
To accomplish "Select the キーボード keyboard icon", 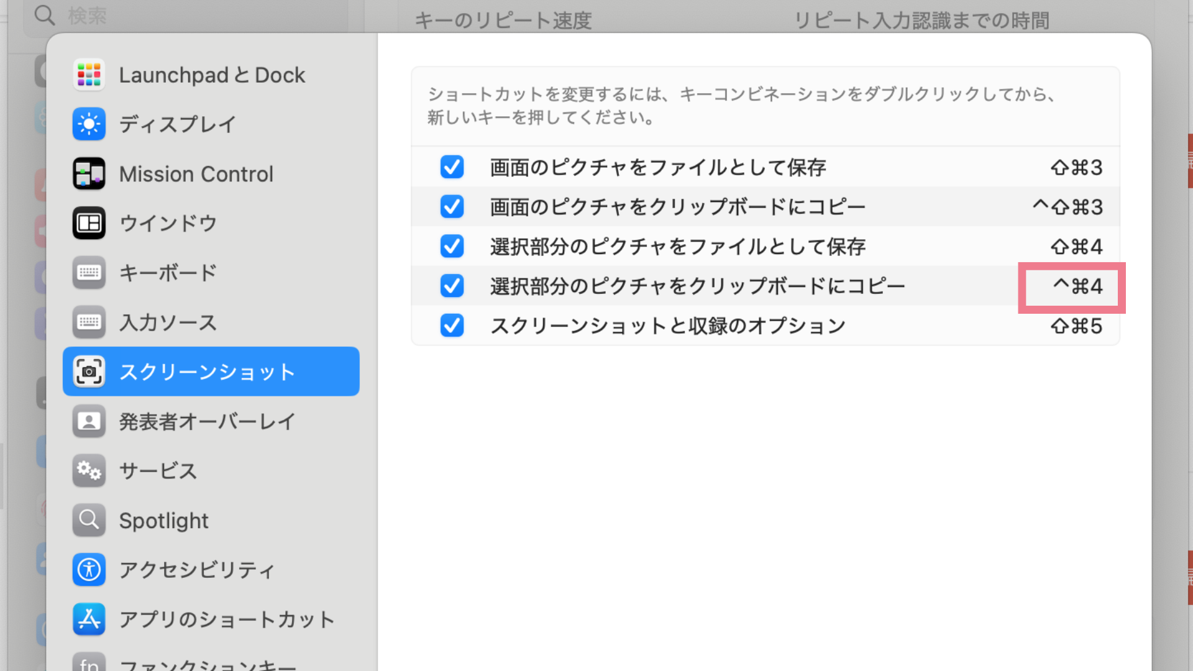I will 89,273.
